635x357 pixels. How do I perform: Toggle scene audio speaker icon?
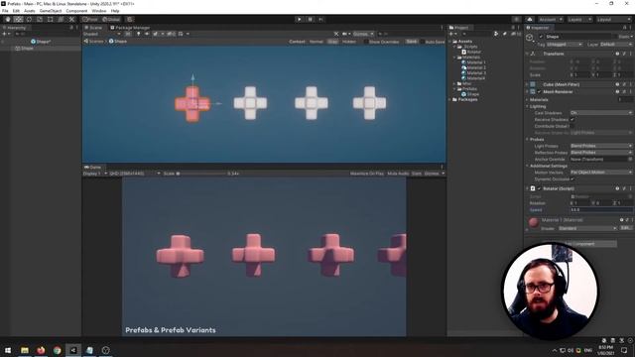click(147, 34)
